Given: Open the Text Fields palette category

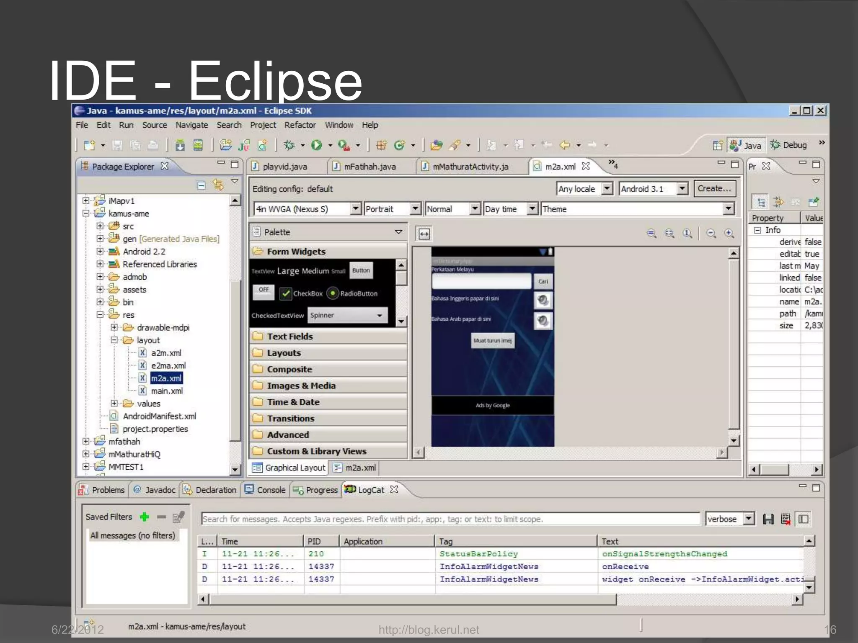Looking at the screenshot, I should pos(329,337).
